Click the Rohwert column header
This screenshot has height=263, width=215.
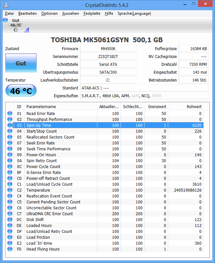(x=186, y=106)
